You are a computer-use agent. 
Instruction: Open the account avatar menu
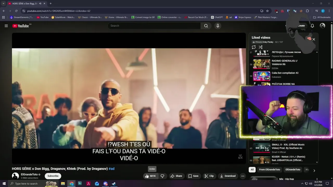click(x=322, y=26)
